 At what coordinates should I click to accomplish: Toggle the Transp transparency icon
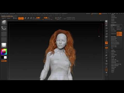106,67
